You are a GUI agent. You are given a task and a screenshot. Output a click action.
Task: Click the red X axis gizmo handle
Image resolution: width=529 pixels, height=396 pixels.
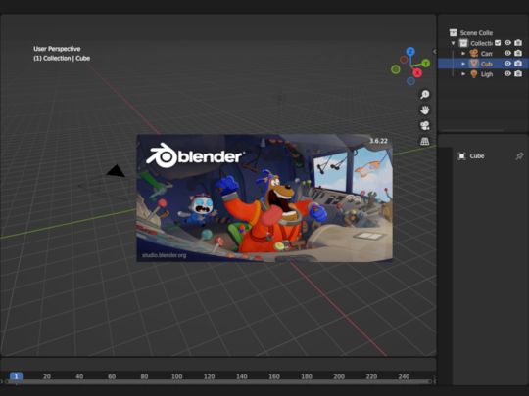click(x=417, y=72)
